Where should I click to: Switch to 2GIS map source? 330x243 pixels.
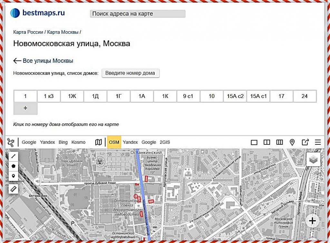point(165,142)
